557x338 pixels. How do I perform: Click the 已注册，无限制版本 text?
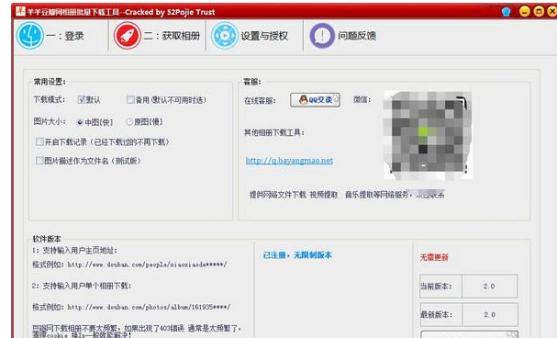coord(297,255)
